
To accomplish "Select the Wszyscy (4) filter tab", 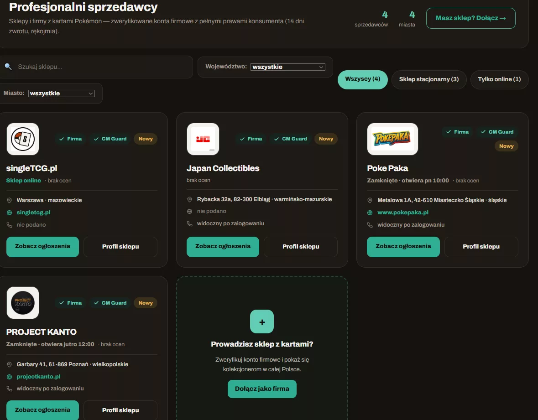I will point(363,79).
